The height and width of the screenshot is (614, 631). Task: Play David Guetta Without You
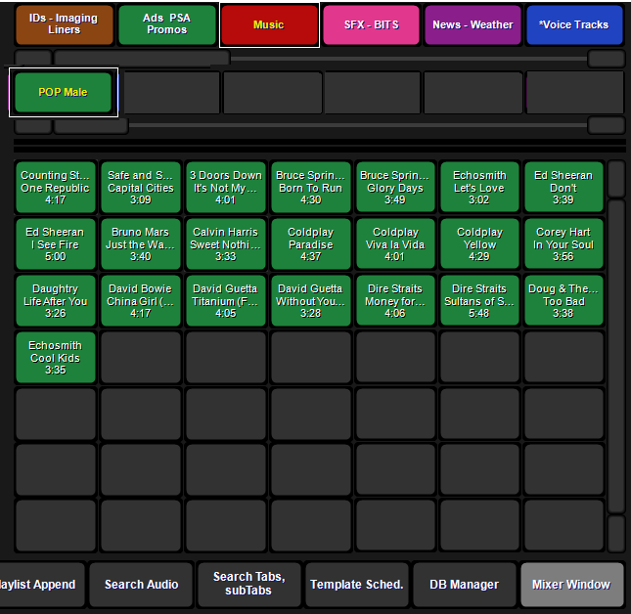311,301
